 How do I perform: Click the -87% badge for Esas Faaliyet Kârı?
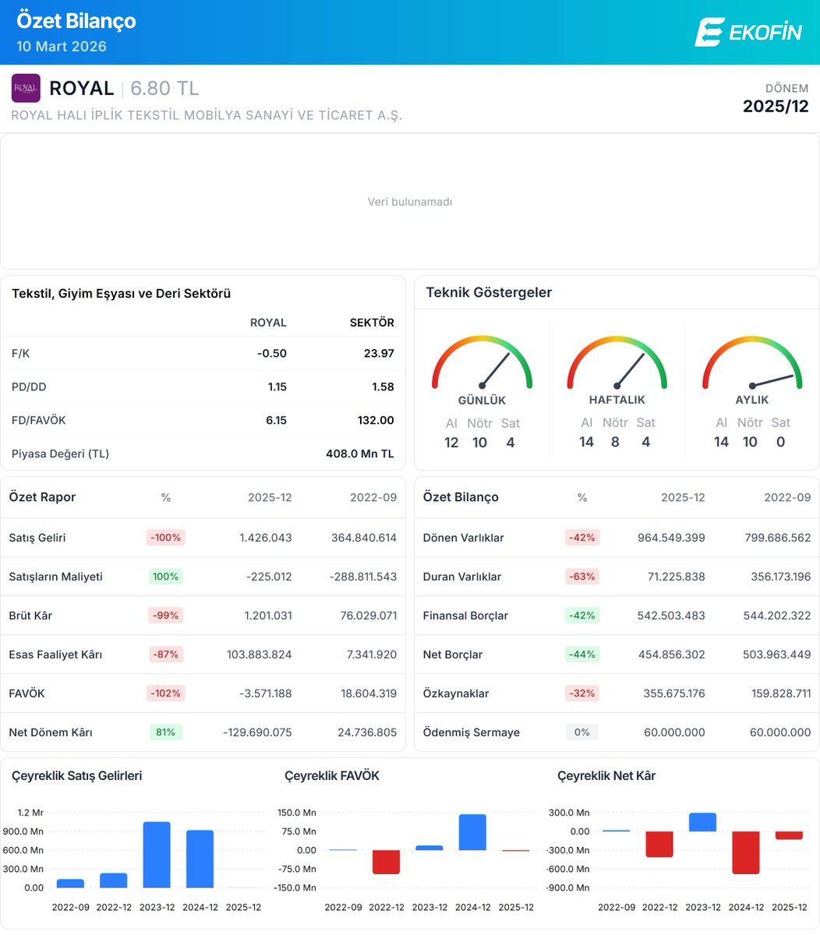pos(165,654)
